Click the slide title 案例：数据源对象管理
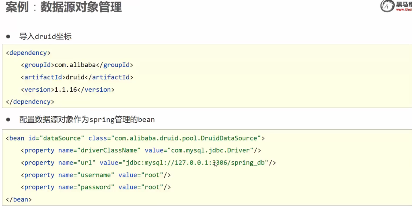The height and width of the screenshot is (206, 412). 64,7
